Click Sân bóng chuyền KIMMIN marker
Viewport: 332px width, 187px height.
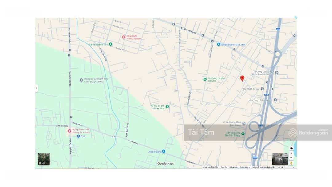205,79
